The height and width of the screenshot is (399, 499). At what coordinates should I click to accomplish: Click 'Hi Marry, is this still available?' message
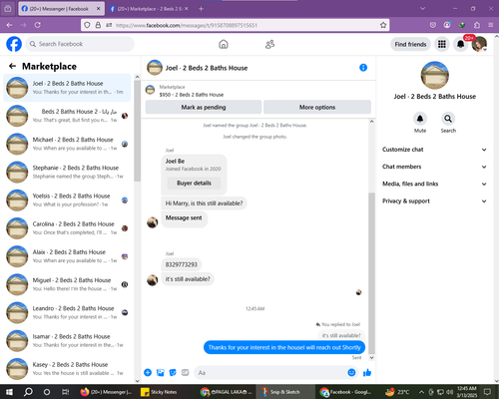(x=204, y=203)
